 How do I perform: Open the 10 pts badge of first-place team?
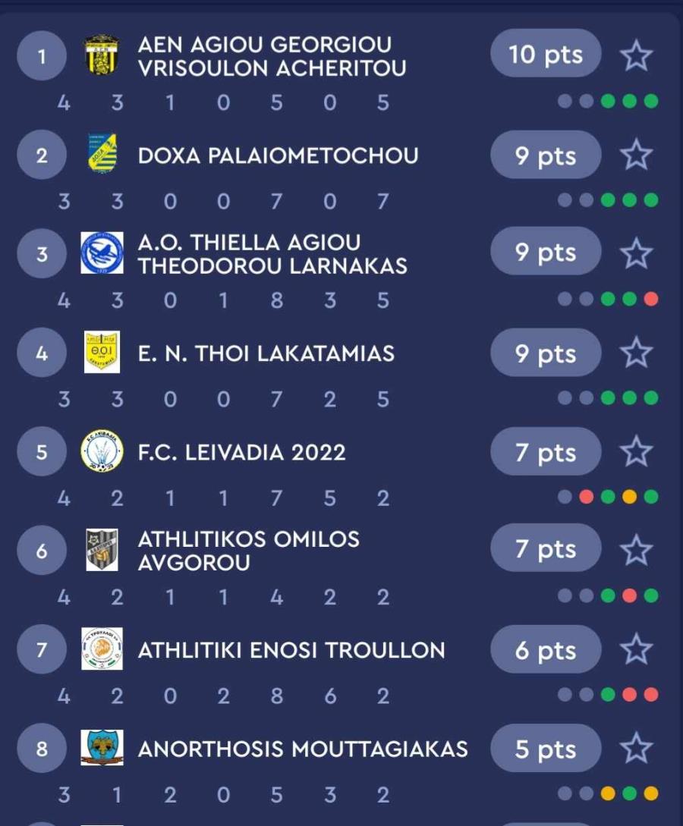click(546, 54)
